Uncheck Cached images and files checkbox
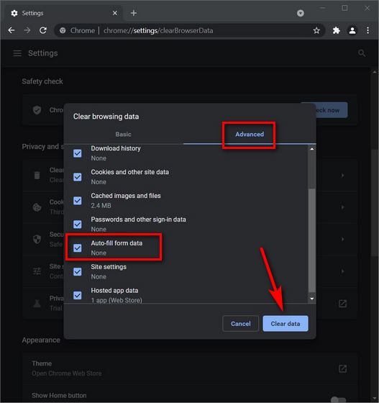Image resolution: width=379 pixels, height=403 pixels. click(77, 201)
